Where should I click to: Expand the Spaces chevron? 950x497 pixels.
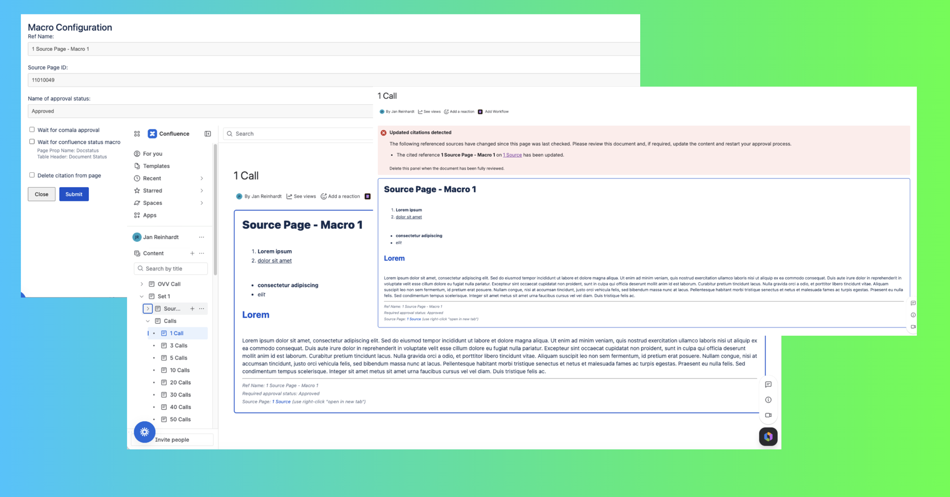pos(202,203)
